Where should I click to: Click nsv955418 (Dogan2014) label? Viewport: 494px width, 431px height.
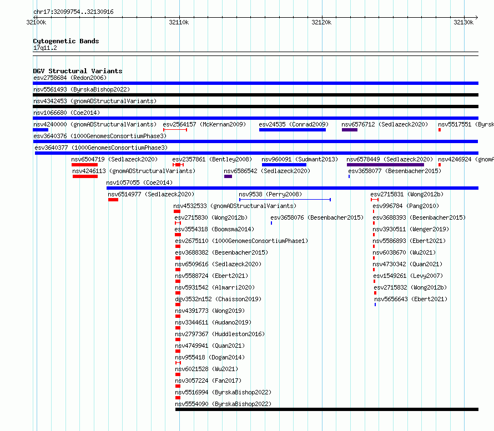click(x=210, y=357)
